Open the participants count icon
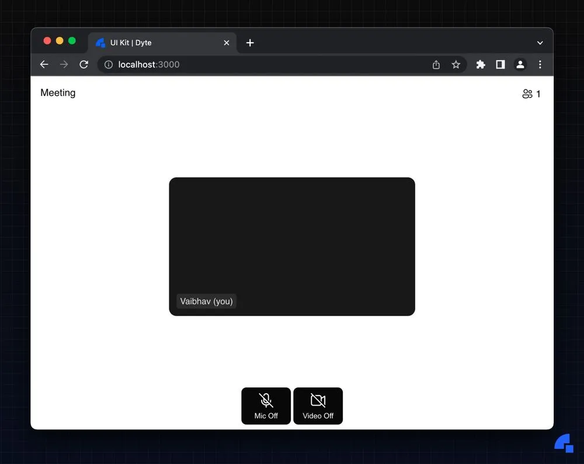 (x=531, y=94)
